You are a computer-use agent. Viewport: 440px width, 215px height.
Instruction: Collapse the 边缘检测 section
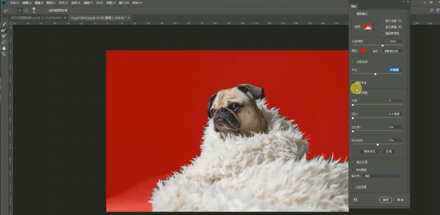(353, 62)
